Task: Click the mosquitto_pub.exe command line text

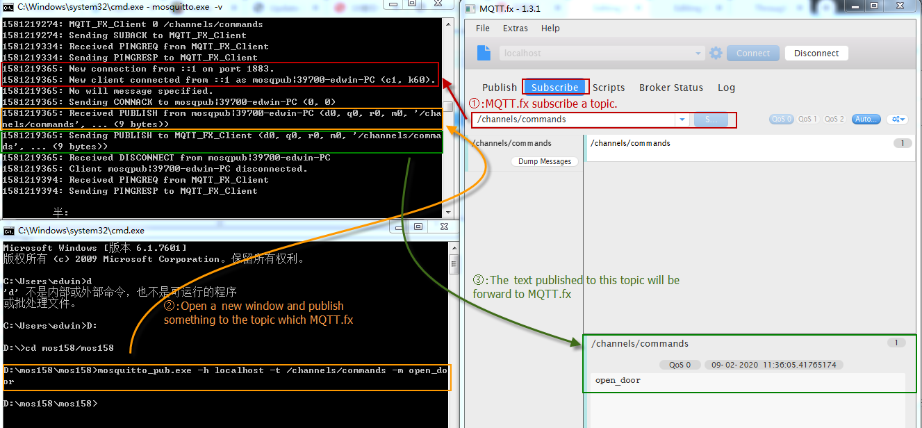Action: click(x=226, y=376)
